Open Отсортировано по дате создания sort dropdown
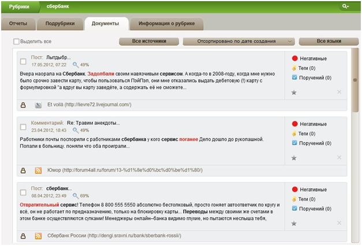362x246 pixels. click(238, 42)
